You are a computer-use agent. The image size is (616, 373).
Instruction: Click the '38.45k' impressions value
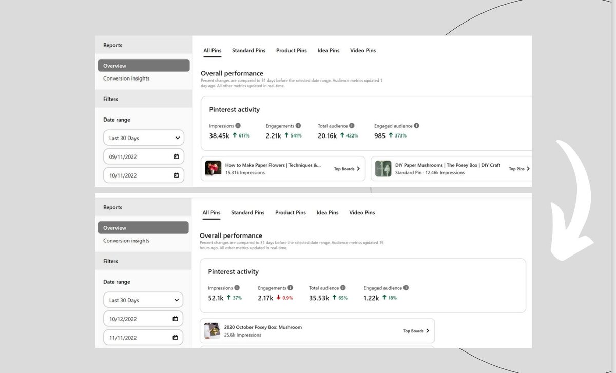pyautogui.click(x=219, y=135)
